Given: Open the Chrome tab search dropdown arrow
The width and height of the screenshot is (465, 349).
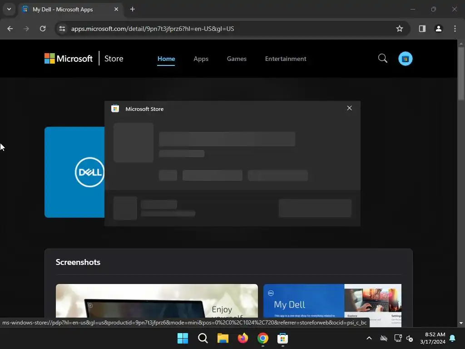Looking at the screenshot, I should click(9, 9).
